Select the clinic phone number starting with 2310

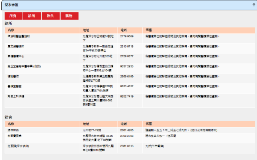pos(127,47)
